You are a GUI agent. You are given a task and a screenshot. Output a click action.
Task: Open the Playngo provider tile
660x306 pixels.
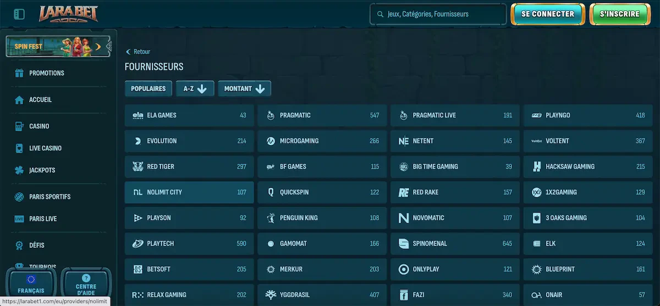tap(588, 115)
